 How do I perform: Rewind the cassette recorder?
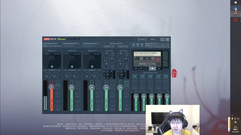(136, 68)
